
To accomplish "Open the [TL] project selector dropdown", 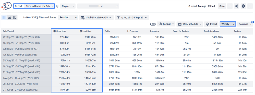I will (98, 6).
